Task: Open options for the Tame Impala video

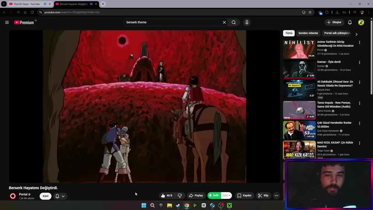Action: coord(359,103)
